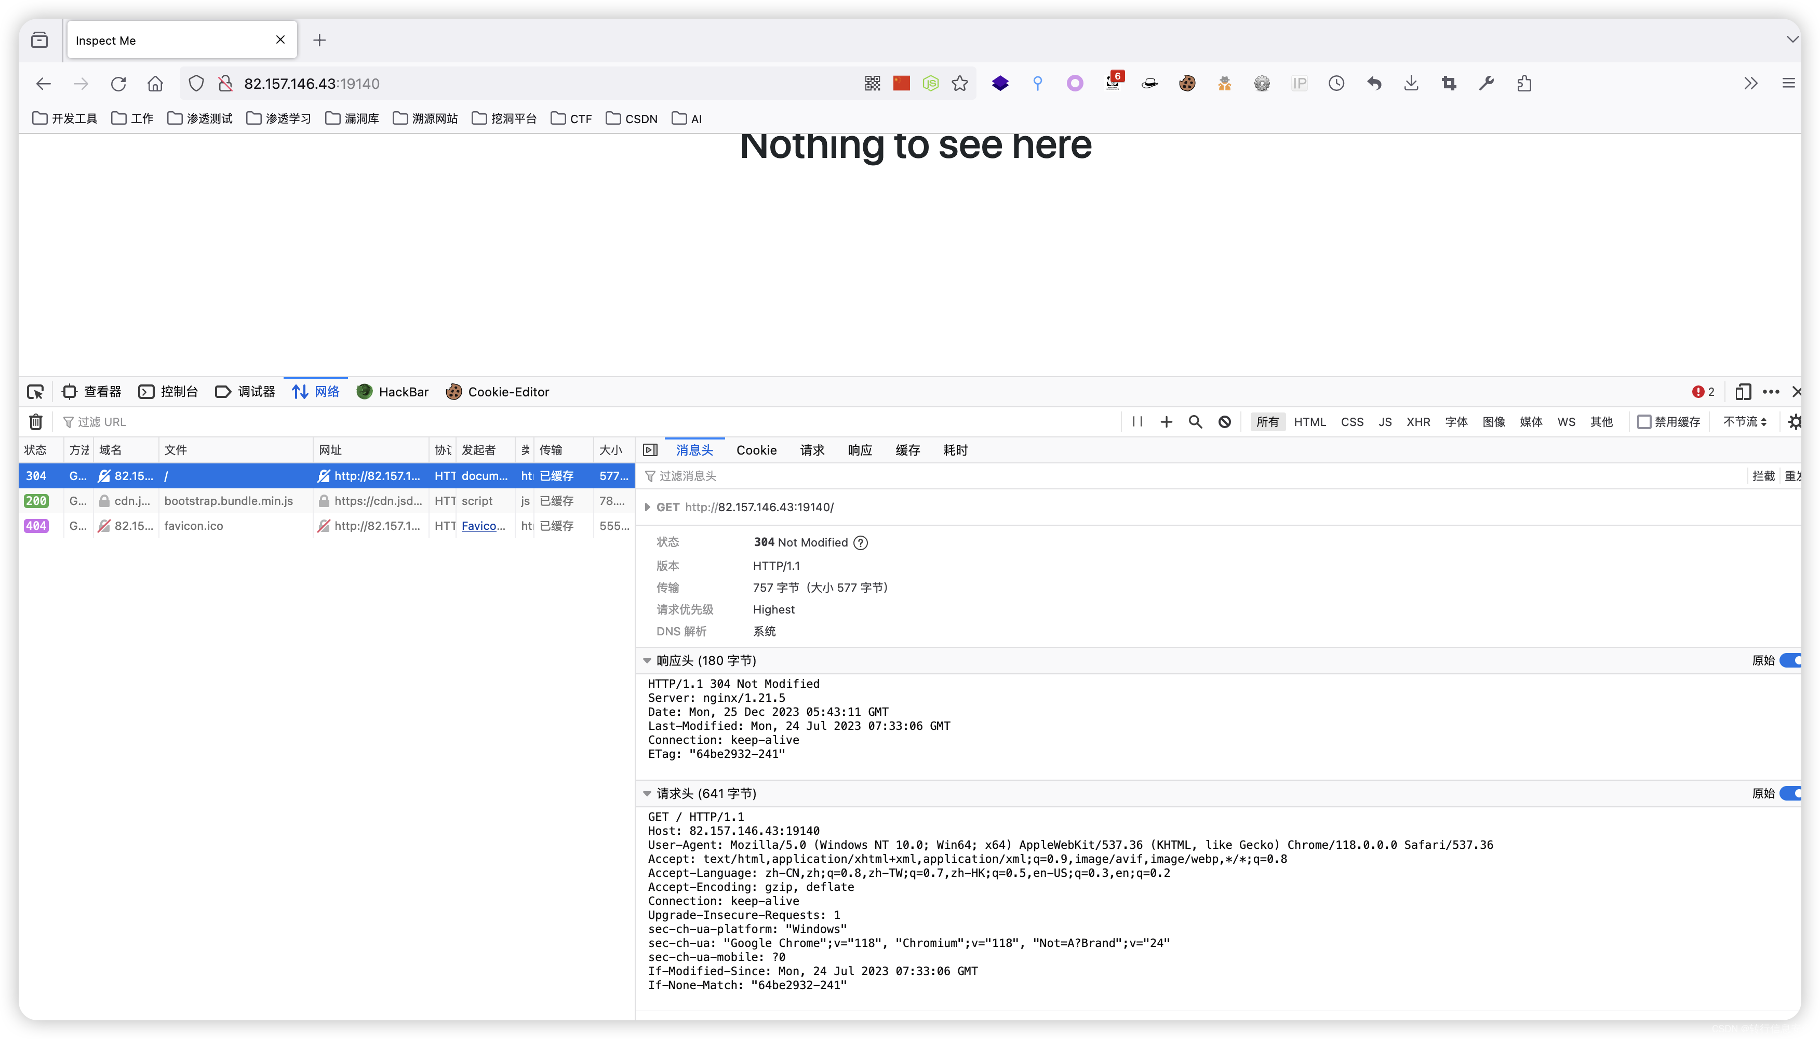1820x1039 pixels.
Task: Open the 开发工具 bookmarks folder
Action: (x=65, y=118)
